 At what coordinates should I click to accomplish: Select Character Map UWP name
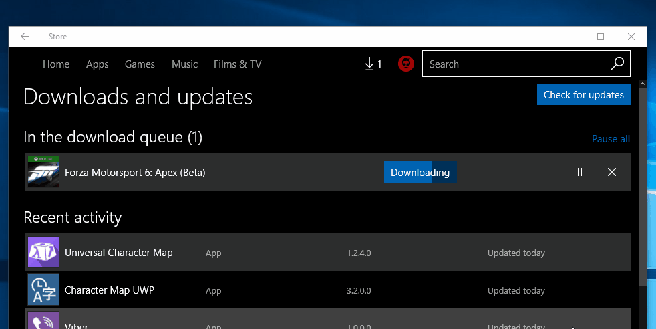pyautogui.click(x=110, y=290)
